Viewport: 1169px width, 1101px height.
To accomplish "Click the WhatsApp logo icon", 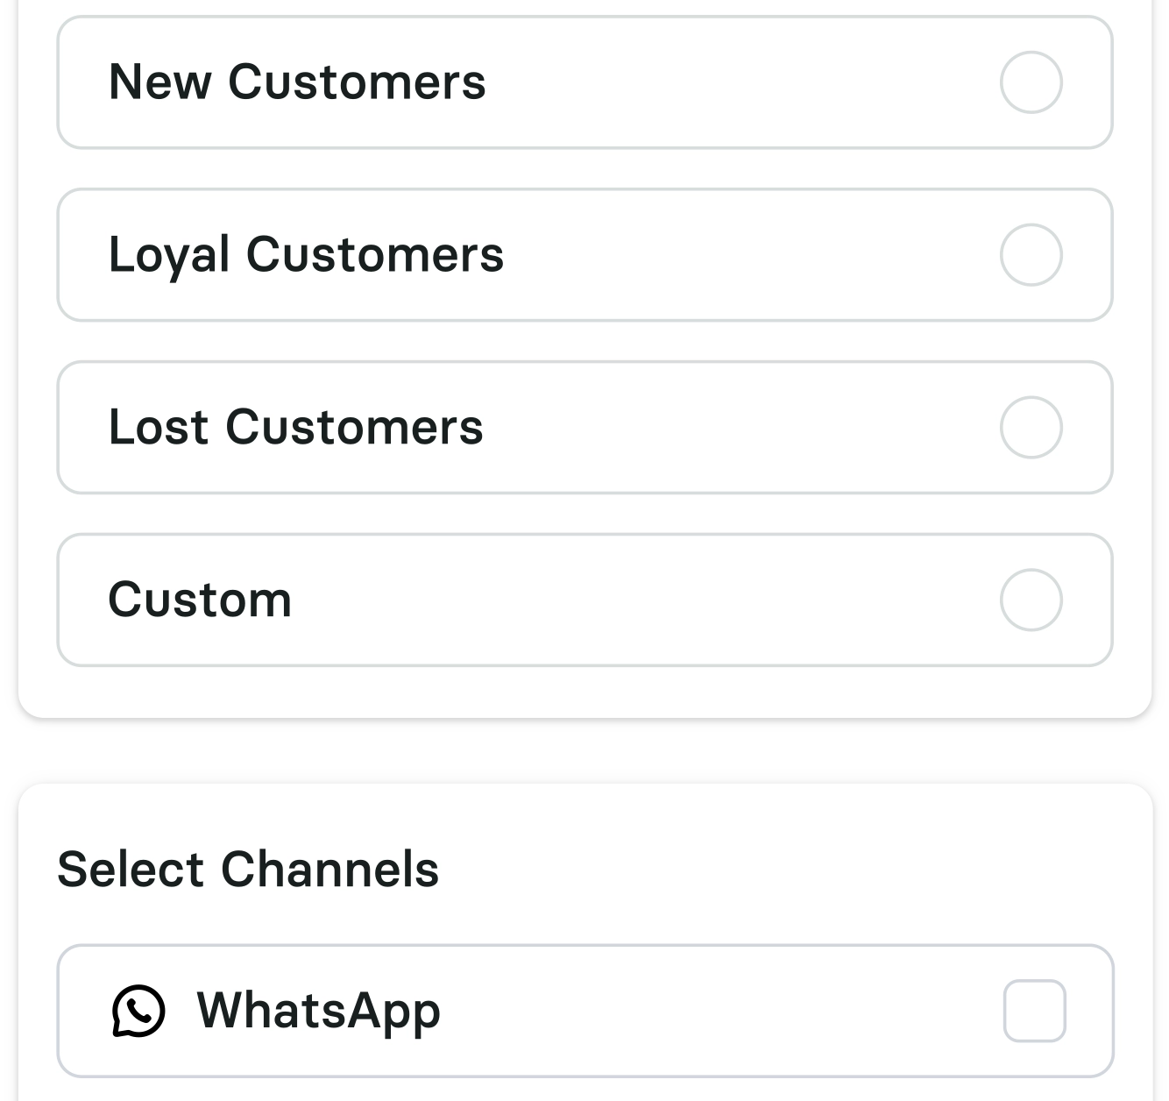I will pos(138,1011).
